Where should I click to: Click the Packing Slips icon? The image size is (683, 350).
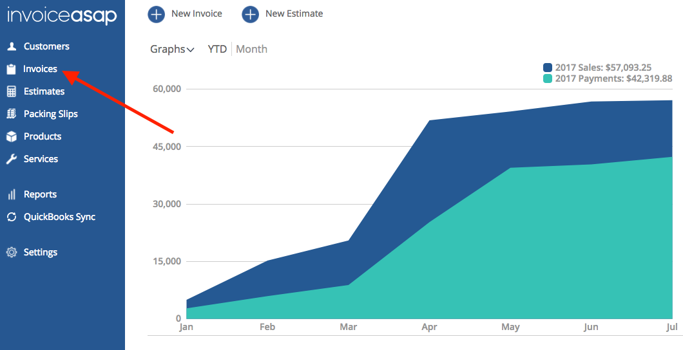coord(11,114)
